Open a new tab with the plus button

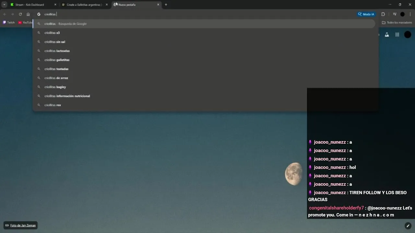[x=166, y=5]
